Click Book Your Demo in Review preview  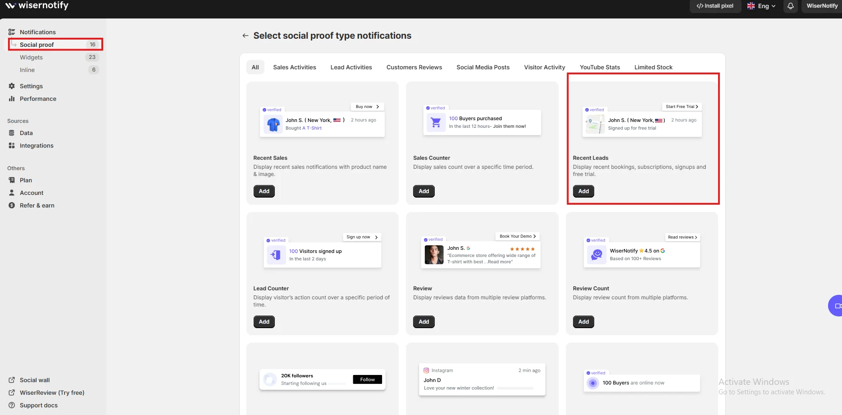pyautogui.click(x=518, y=236)
